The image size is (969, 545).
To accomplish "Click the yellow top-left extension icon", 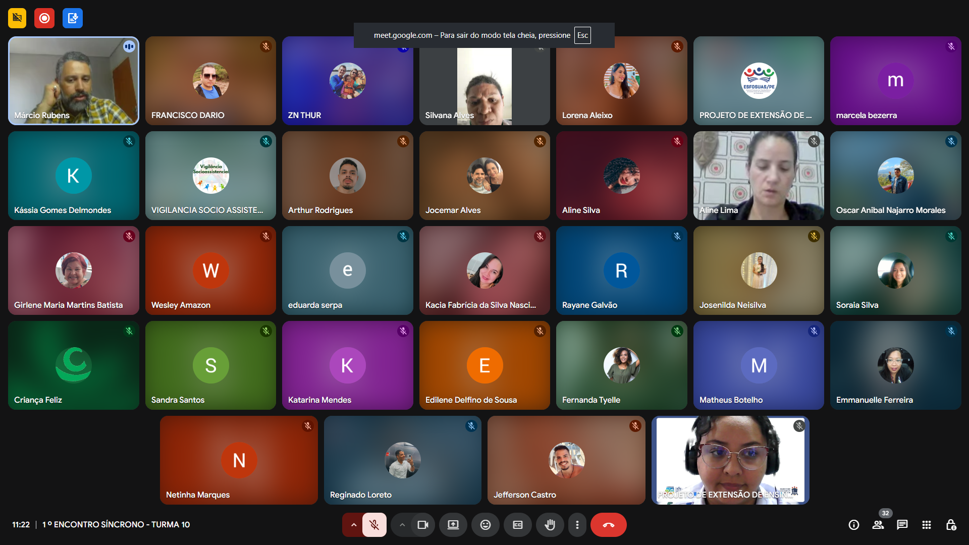I will (17, 18).
